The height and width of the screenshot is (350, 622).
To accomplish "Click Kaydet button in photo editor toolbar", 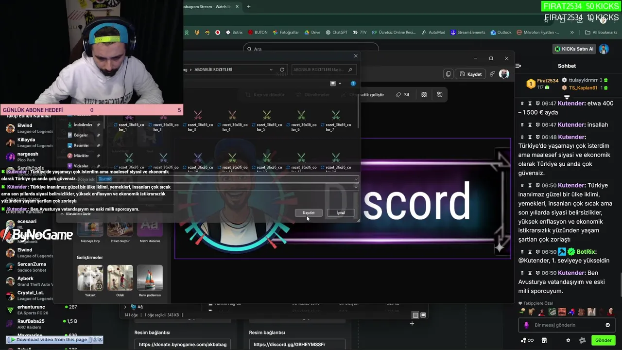I will click(471, 74).
